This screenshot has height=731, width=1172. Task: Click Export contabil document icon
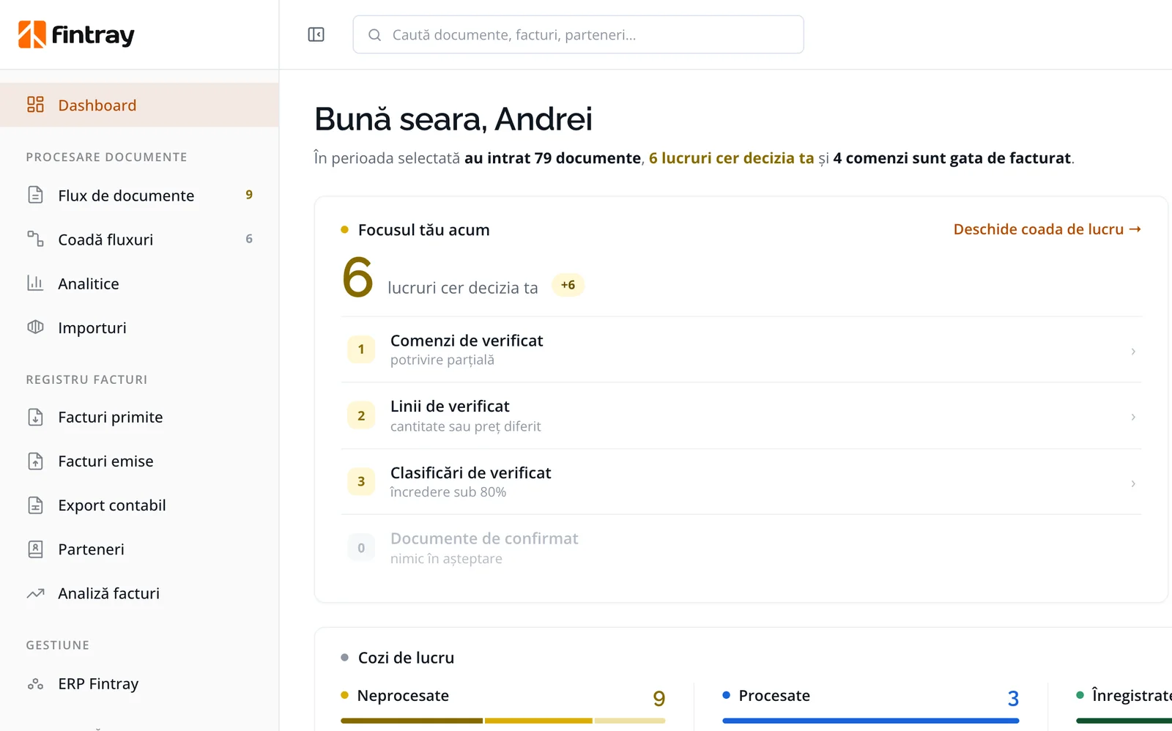click(x=35, y=505)
